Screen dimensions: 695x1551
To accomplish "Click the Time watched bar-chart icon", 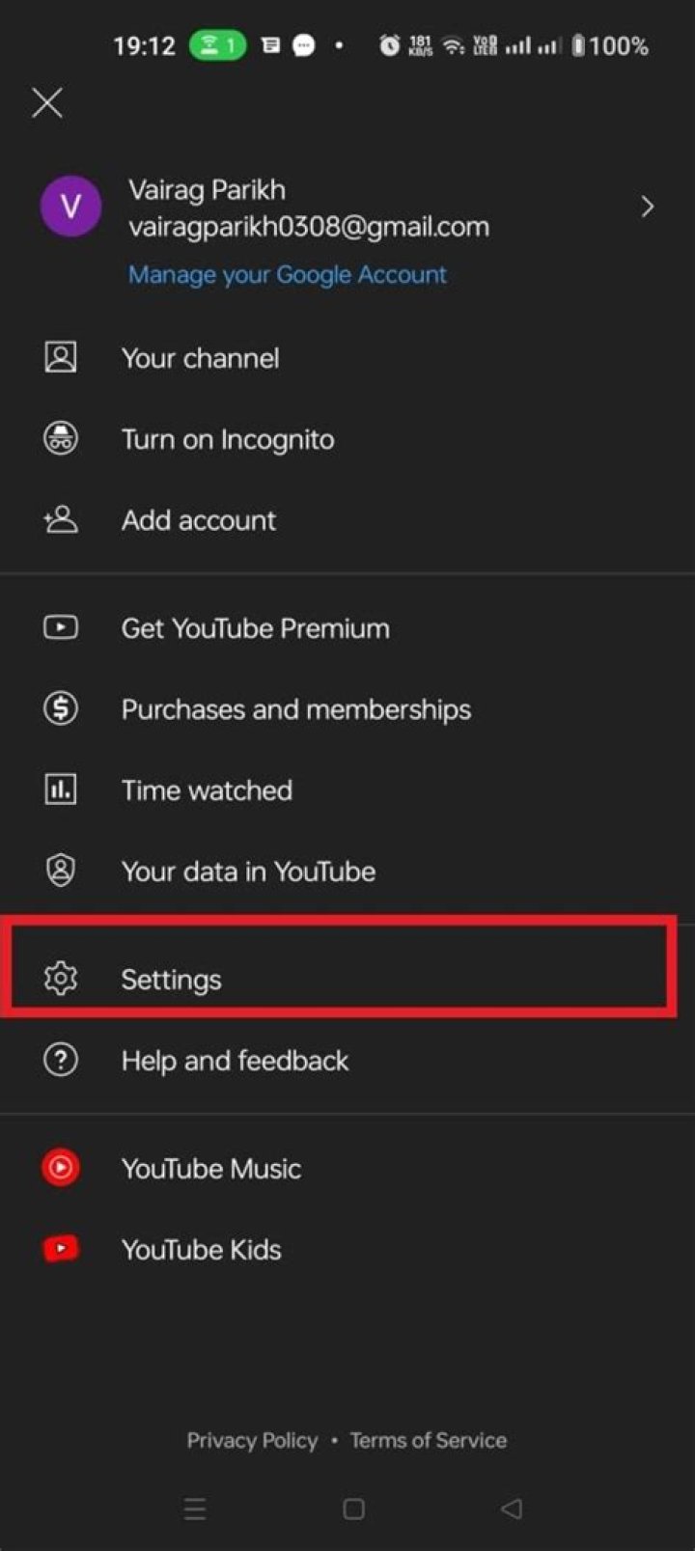I will [x=60, y=789].
